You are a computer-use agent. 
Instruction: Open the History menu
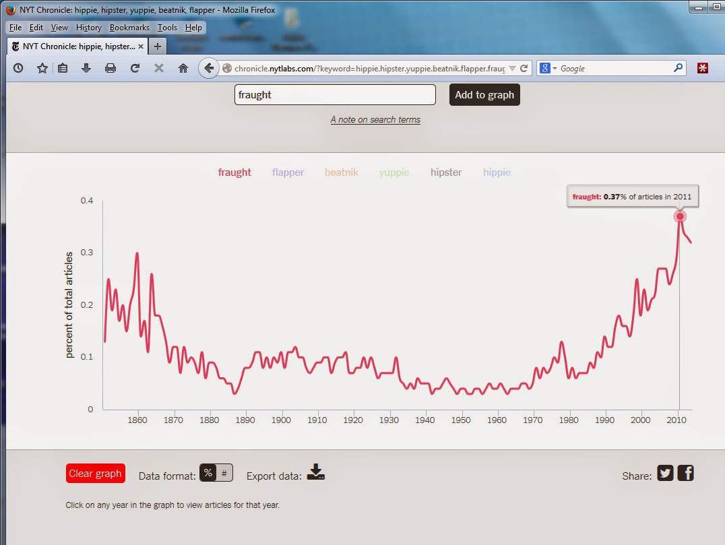point(89,27)
